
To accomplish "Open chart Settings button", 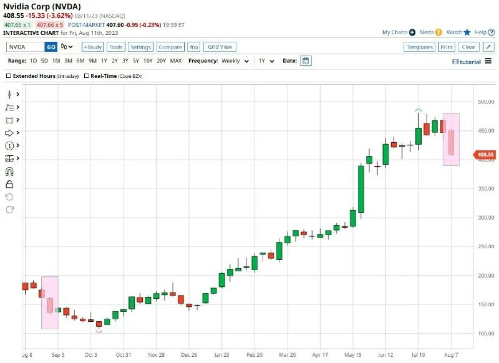I will pos(140,47).
